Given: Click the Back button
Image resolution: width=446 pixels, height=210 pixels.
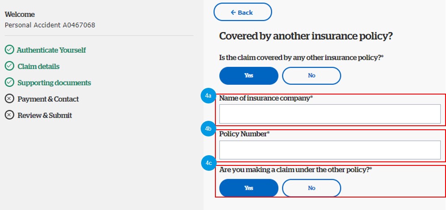Looking at the screenshot, I should (x=242, y=12).
